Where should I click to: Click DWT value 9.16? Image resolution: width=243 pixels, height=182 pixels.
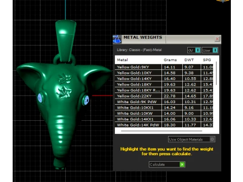[189, 108]
